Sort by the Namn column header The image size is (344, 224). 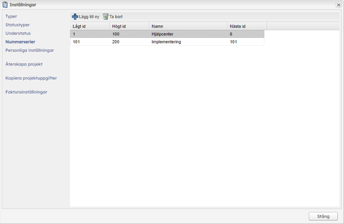pos(187,26)
